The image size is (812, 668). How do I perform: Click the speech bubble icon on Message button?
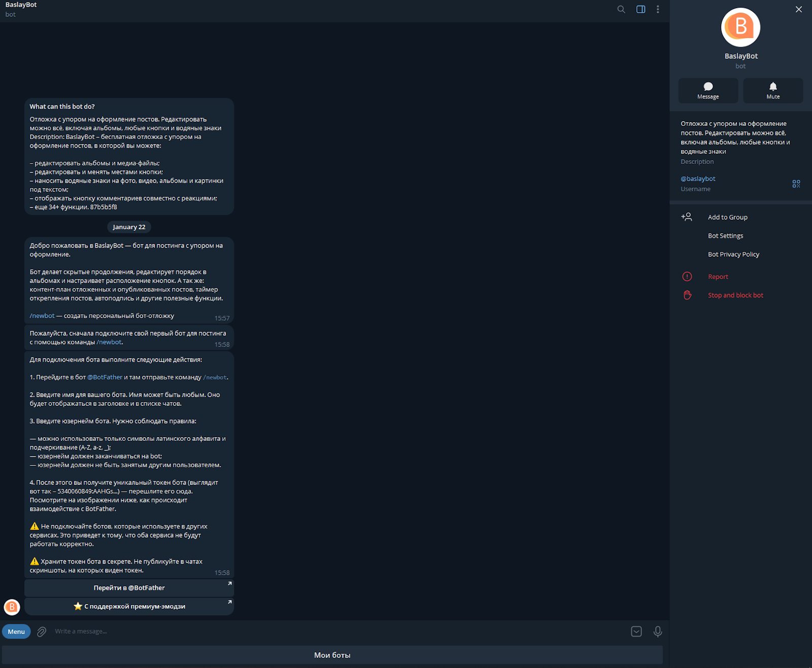click(708, 86)
